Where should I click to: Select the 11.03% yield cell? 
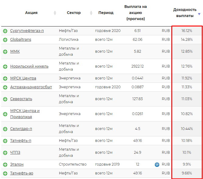[x=187, y=99]
